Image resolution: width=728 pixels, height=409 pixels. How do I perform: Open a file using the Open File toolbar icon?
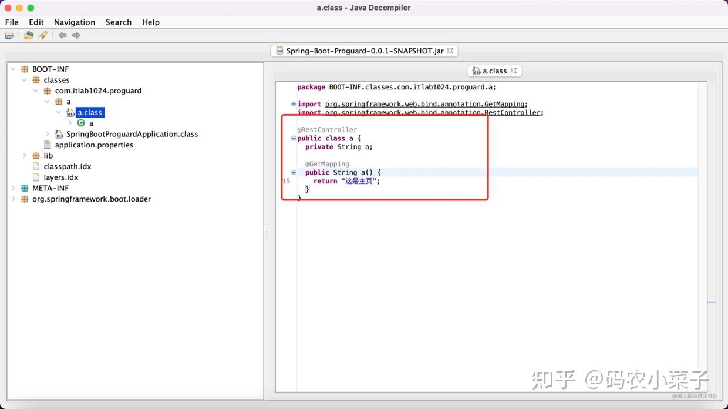(x=9, y=35)
